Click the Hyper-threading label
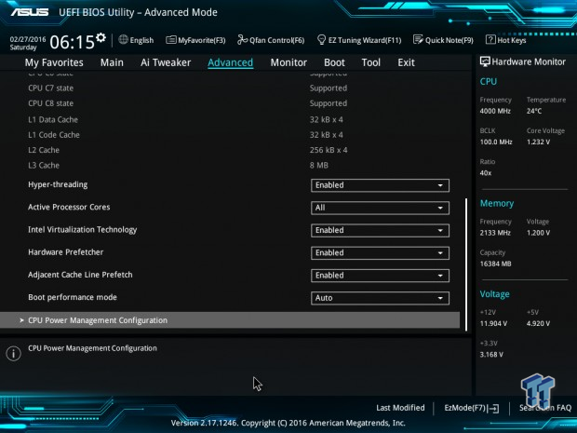Screen dimensions: 577x433 tap(58, 184)
